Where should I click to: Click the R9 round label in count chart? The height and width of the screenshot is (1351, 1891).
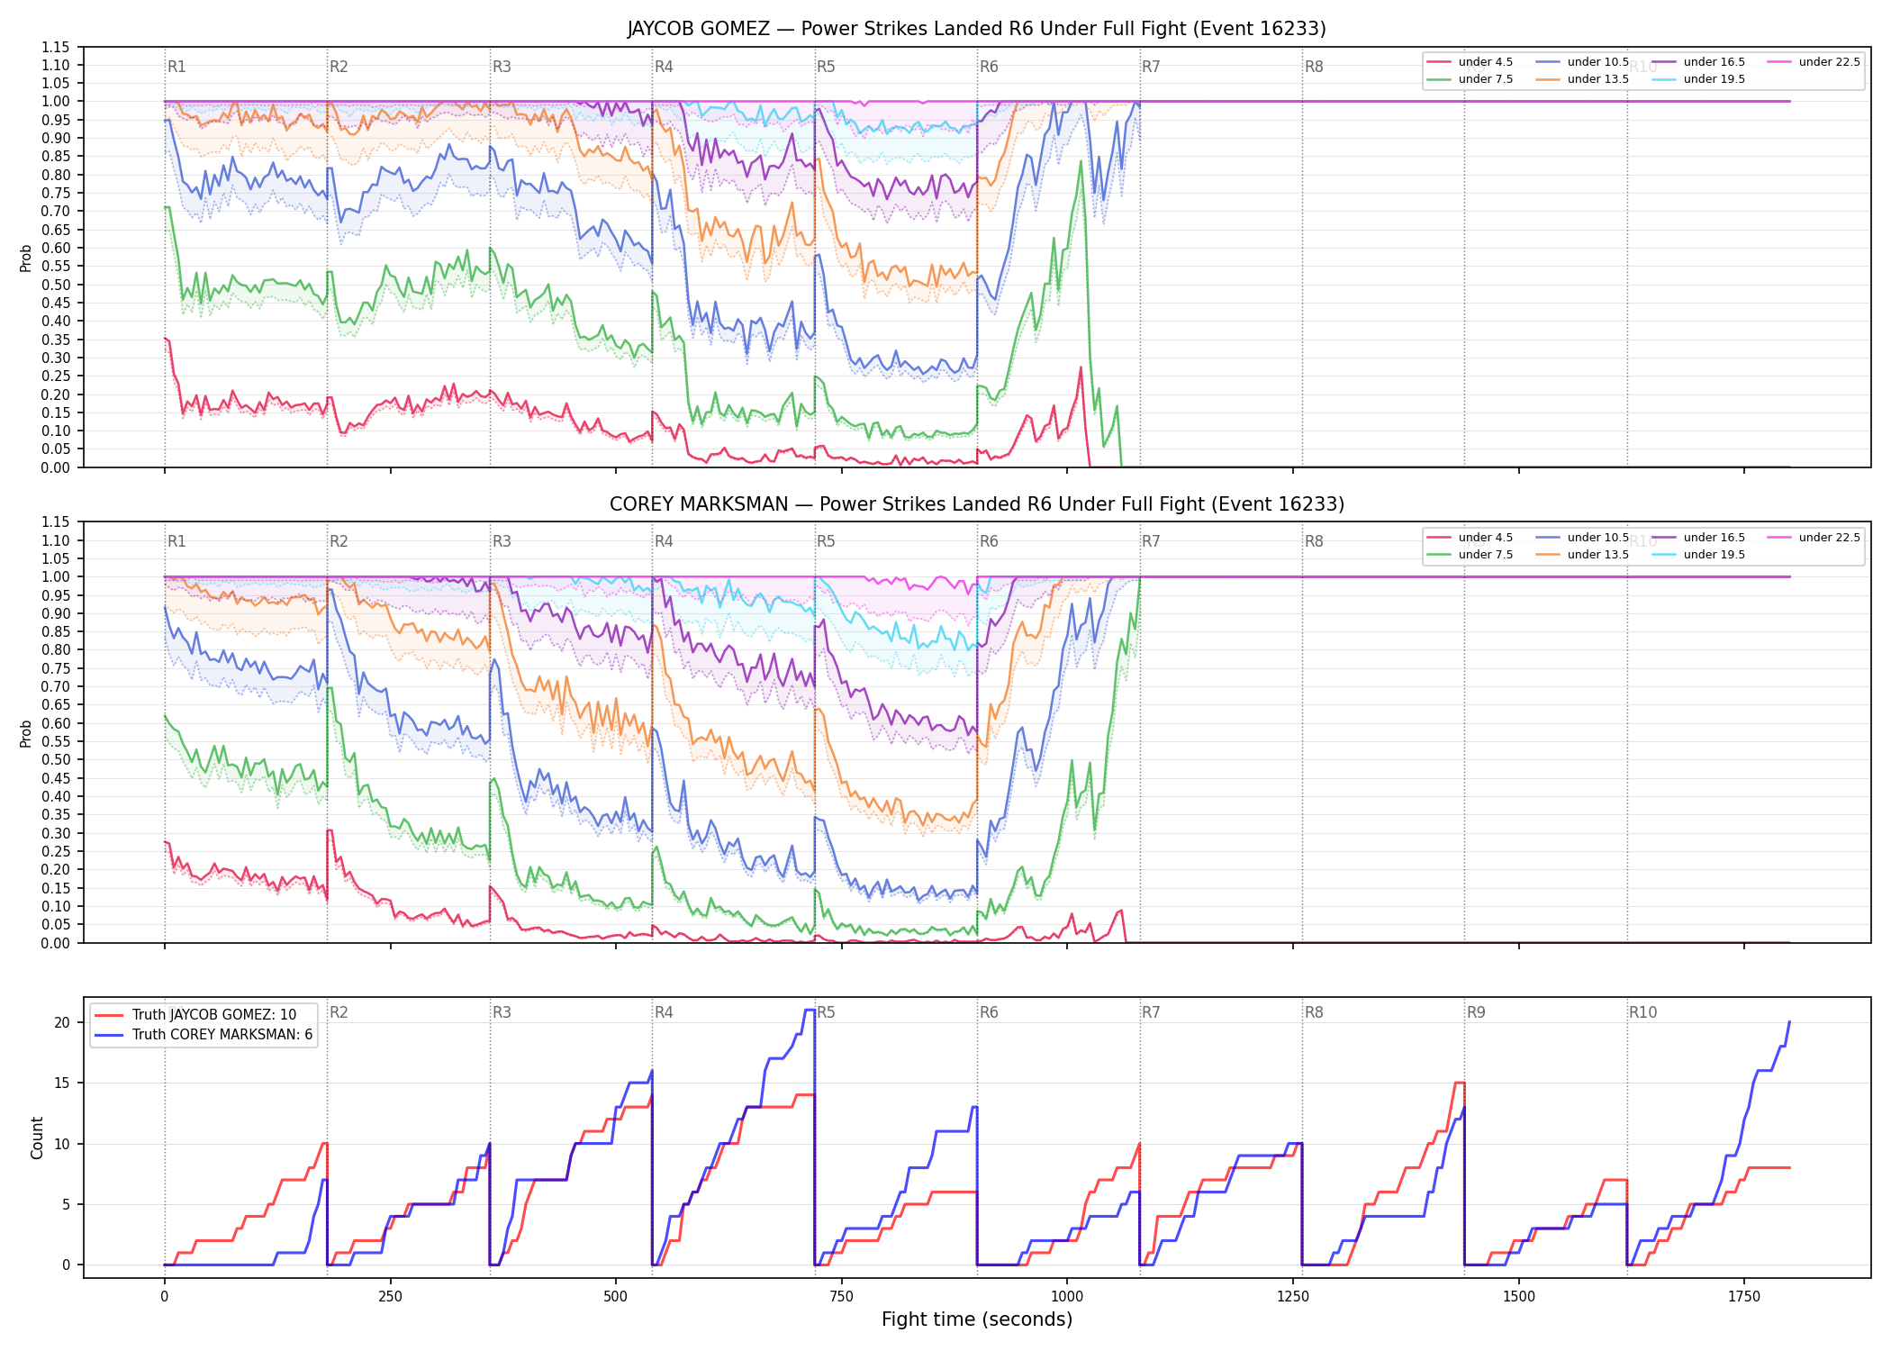[1476, 1012]
